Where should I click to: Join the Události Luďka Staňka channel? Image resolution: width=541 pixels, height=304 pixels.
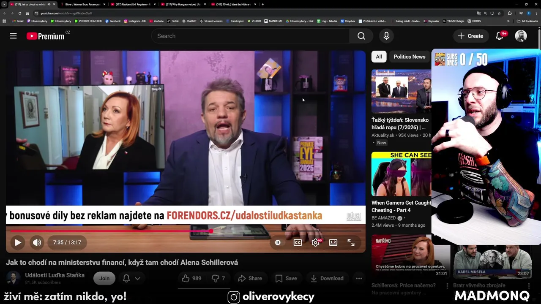[x=104, y=278]
